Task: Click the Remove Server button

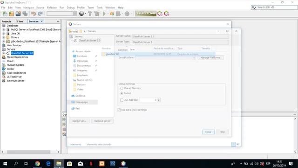Action: coord(102,121)
